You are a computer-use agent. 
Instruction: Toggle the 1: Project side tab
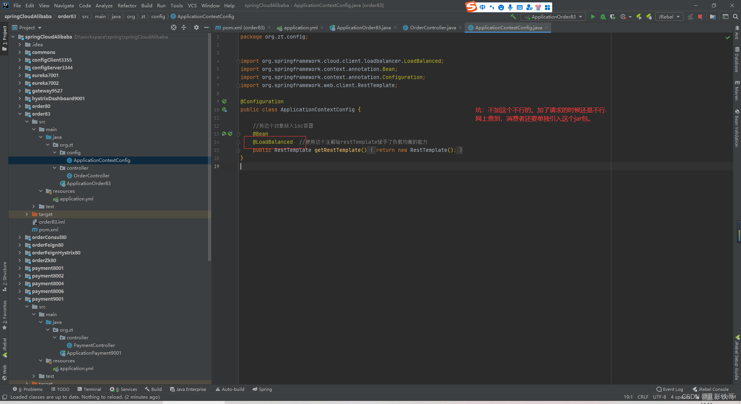[5, 38]
